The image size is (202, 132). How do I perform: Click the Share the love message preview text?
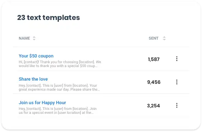click(x=59, y=87)
